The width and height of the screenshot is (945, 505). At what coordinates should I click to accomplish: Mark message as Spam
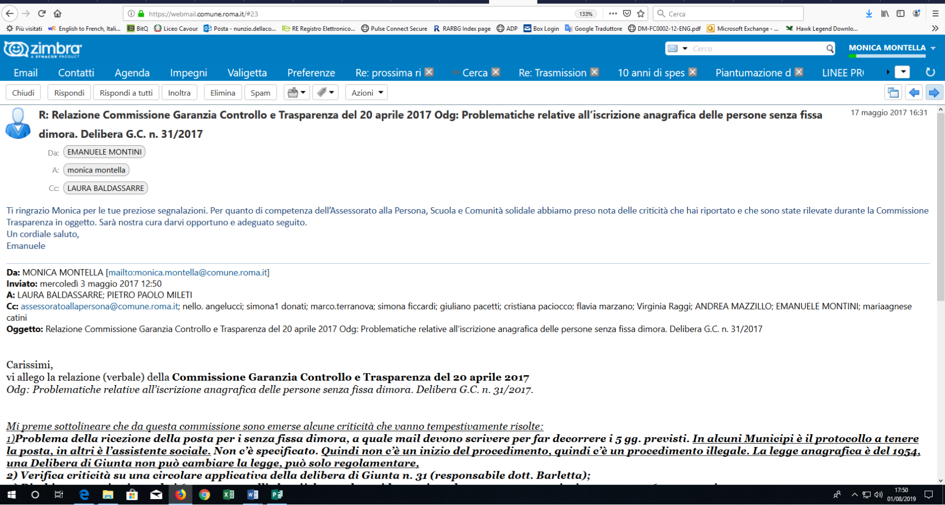(x=260, y=93)
